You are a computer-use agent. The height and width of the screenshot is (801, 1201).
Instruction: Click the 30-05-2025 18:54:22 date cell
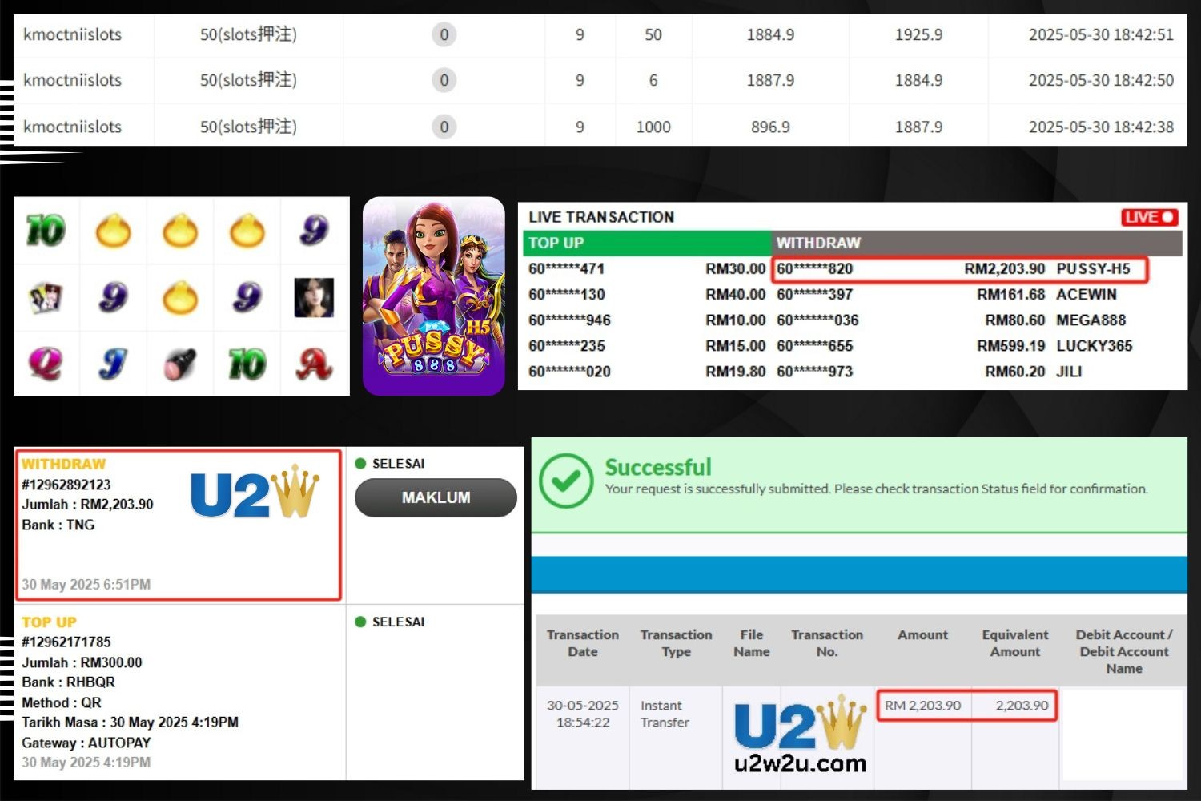(583, 714)
